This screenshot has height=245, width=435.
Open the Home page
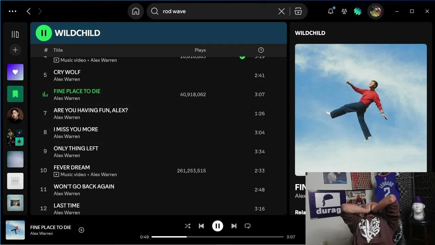[x=136, y=11]
